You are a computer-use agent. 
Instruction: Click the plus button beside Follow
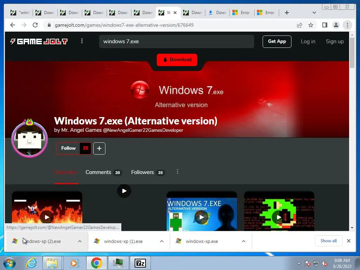[x=99, y=148]
